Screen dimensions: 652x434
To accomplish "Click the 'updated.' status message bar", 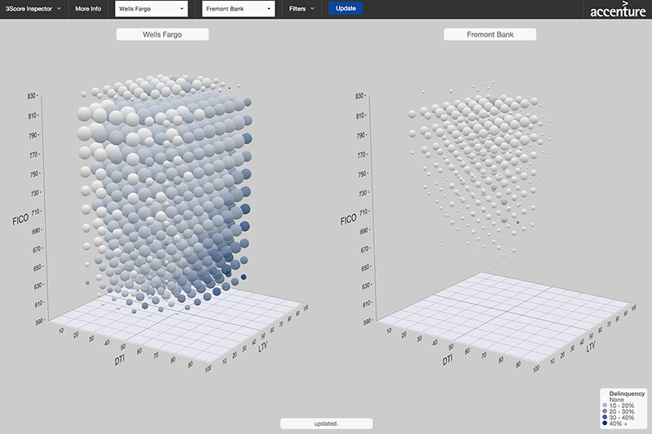I will coord(326,423).
